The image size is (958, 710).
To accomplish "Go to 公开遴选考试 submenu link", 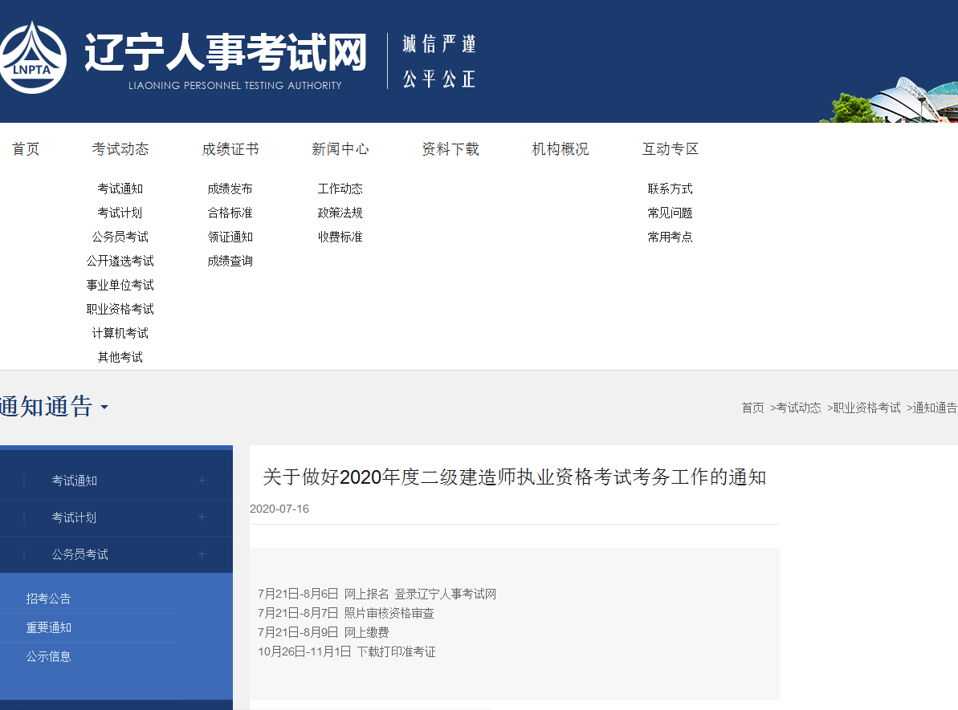I will tap(120, 261).
